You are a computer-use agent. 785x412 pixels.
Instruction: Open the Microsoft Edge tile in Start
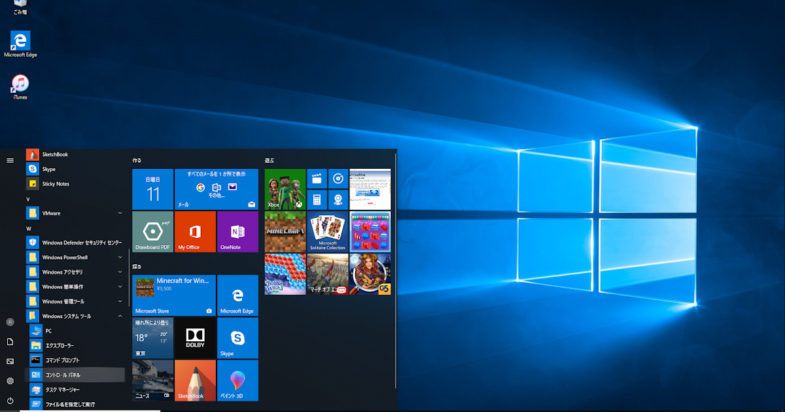(x=237, y=296)
